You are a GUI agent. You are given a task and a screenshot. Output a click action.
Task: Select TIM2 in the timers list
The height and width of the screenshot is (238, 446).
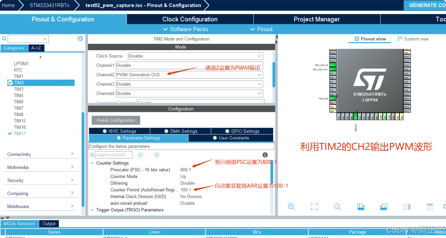click(41, 83)
